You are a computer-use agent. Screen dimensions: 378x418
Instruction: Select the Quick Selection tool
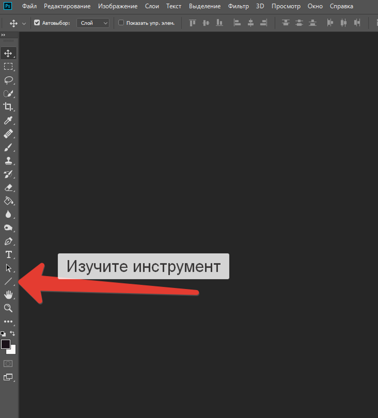point(8,94)
